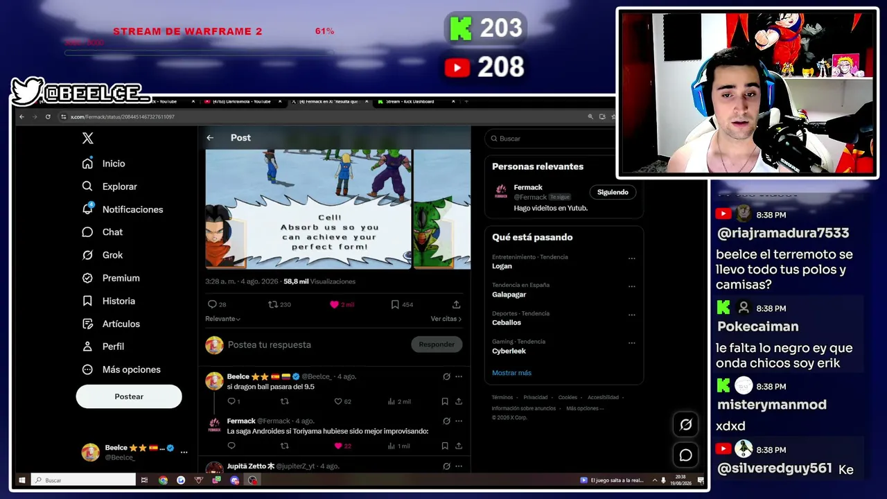The width and height of the screenshot is (887, 499).
Task: Go back using the Post back arrow
Action: click(210, 138)
